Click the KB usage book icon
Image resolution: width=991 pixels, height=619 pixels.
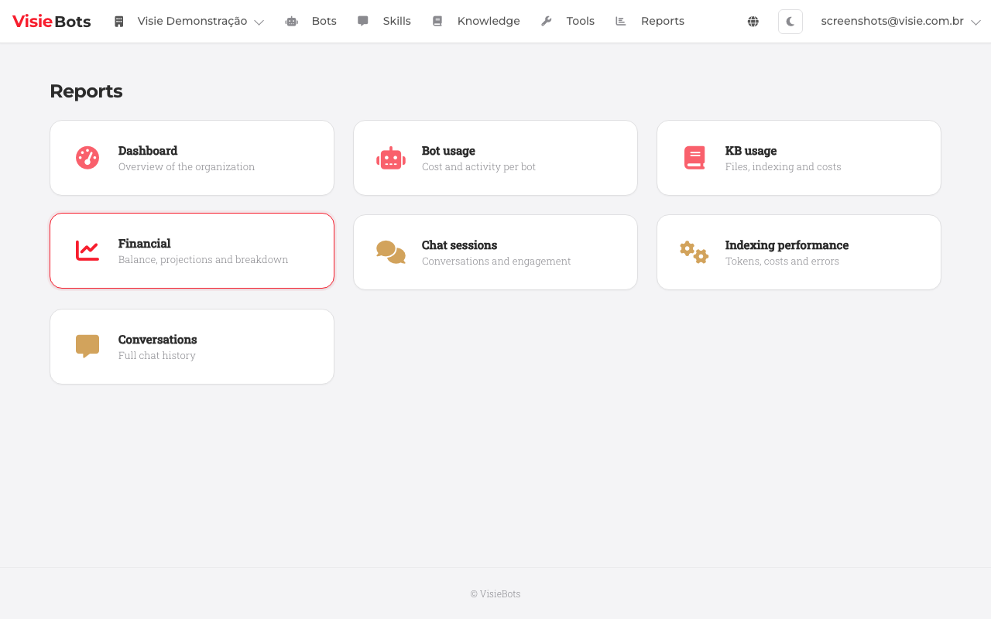pos(694,158)
